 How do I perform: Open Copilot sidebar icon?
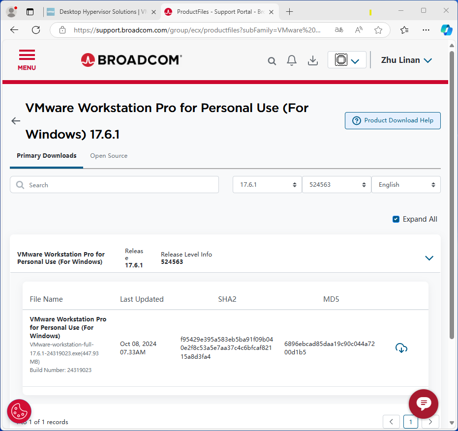pos(447,30)
